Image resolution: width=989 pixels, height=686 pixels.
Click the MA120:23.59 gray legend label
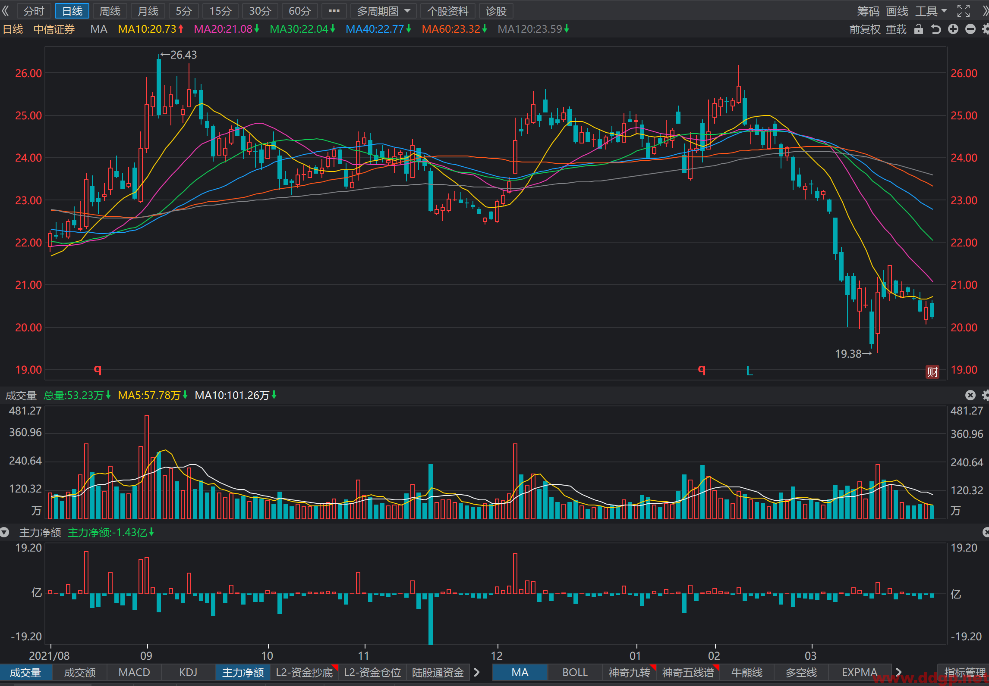click(533, 29)
